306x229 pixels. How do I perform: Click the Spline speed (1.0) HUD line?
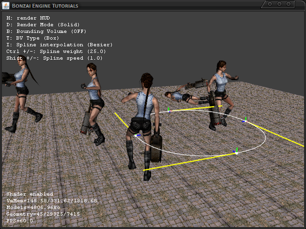point(55,58)
